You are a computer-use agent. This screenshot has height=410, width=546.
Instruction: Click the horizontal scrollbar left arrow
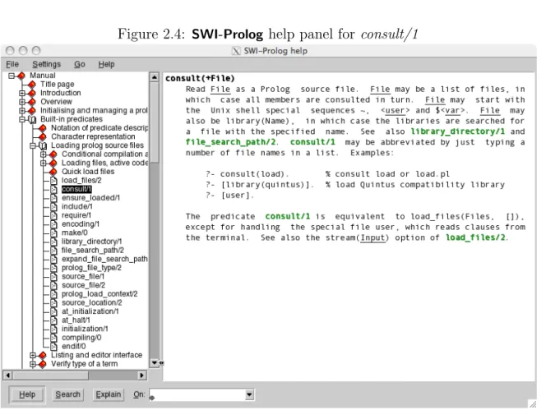tap(7, 375)
